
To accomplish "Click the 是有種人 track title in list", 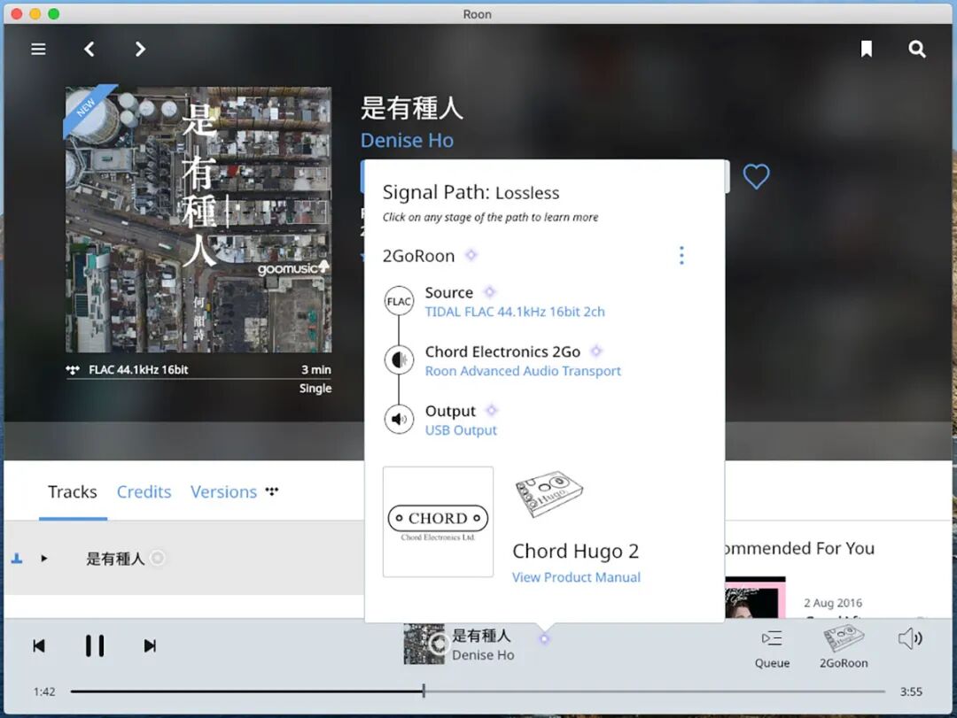I will 115,559.
